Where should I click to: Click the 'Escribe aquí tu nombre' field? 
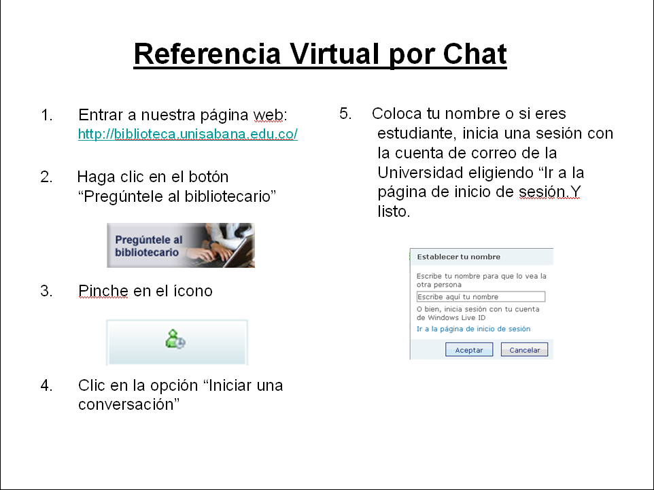pos(481,297)
